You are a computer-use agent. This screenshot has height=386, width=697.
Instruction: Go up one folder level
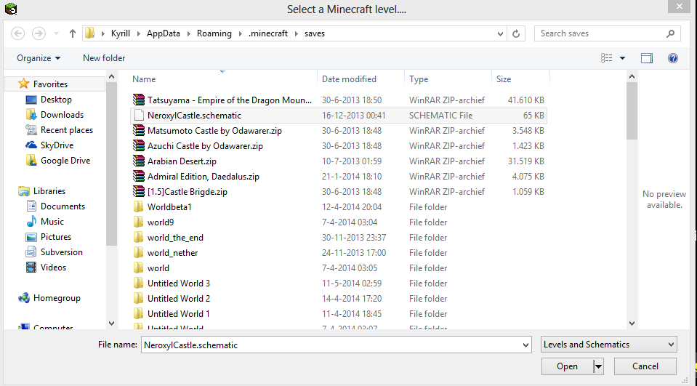73,33
